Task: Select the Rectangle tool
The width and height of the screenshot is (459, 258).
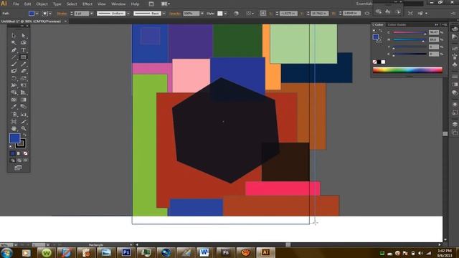Action: (24, 57)
